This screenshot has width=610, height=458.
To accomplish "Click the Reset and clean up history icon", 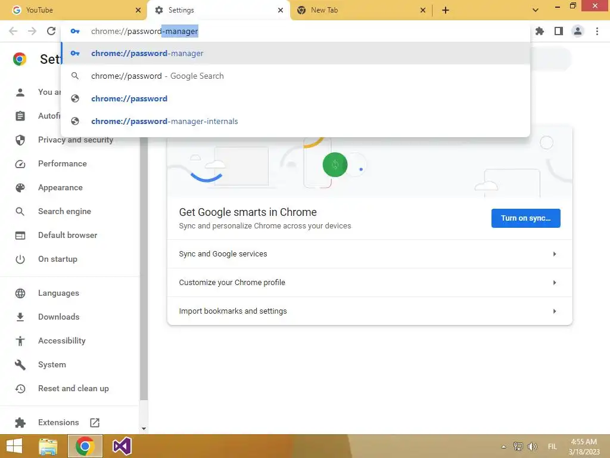I will pos(20,389).
